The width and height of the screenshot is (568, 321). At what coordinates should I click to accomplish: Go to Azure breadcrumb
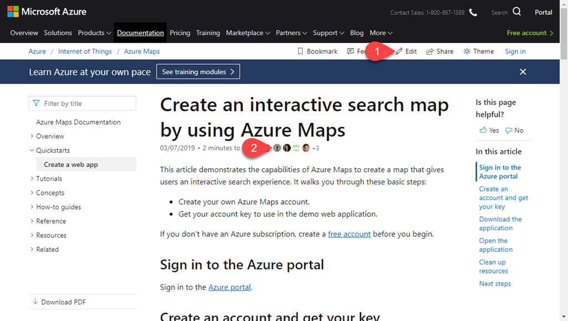point(37,51)
